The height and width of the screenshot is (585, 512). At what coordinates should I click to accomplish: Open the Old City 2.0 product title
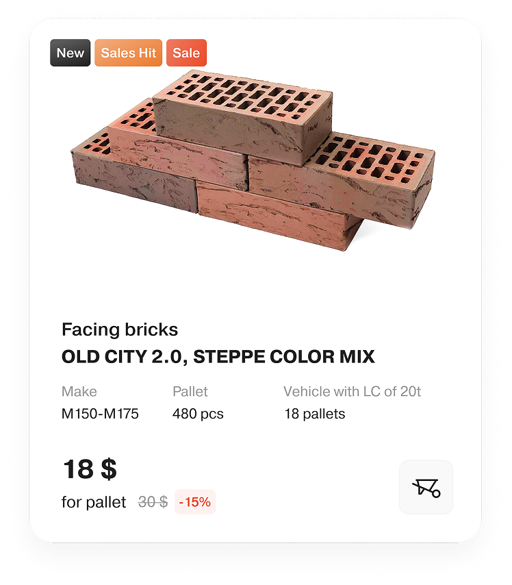point(218,357)
